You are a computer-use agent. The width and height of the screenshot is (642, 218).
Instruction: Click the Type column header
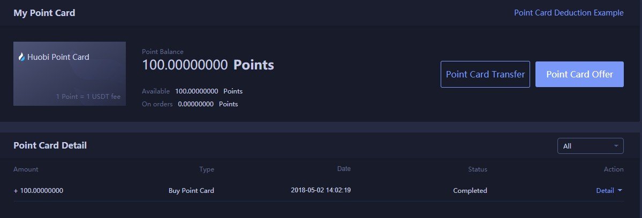(x=206, y=169)
